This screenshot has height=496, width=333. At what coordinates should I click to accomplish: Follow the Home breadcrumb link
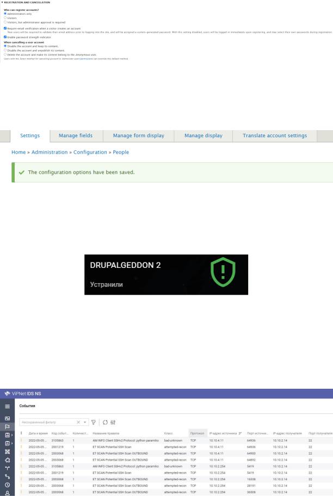tap(18, 152)
